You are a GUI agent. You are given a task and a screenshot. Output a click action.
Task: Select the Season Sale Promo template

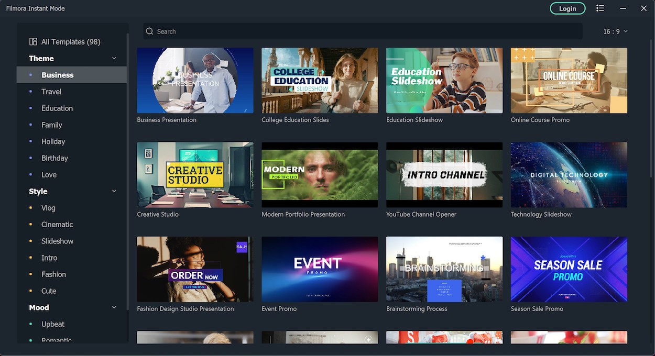click(569, 269)
